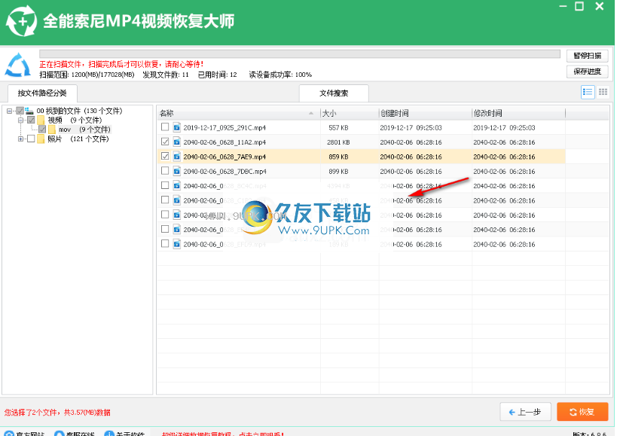This screenshot has height=436, width=617.
Task: Collapse the 00 找到的文件 root node
Action: point(10,111)
